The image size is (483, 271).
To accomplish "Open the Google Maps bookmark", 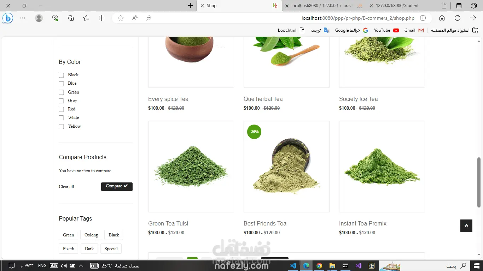I will click(x=352, y=30).
